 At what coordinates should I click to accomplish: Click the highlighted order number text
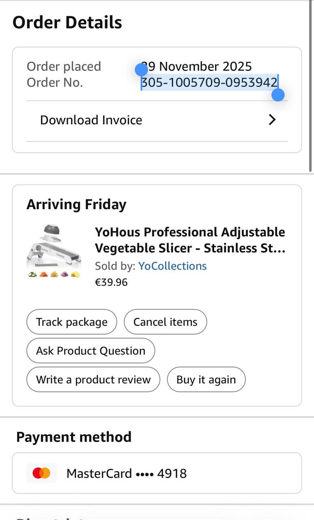click(209, 83)
